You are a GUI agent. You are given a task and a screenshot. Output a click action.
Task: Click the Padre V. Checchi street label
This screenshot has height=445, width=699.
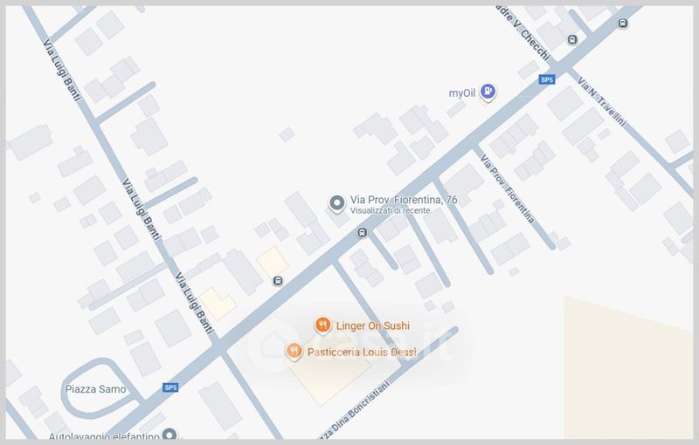[x=523, y=32]
